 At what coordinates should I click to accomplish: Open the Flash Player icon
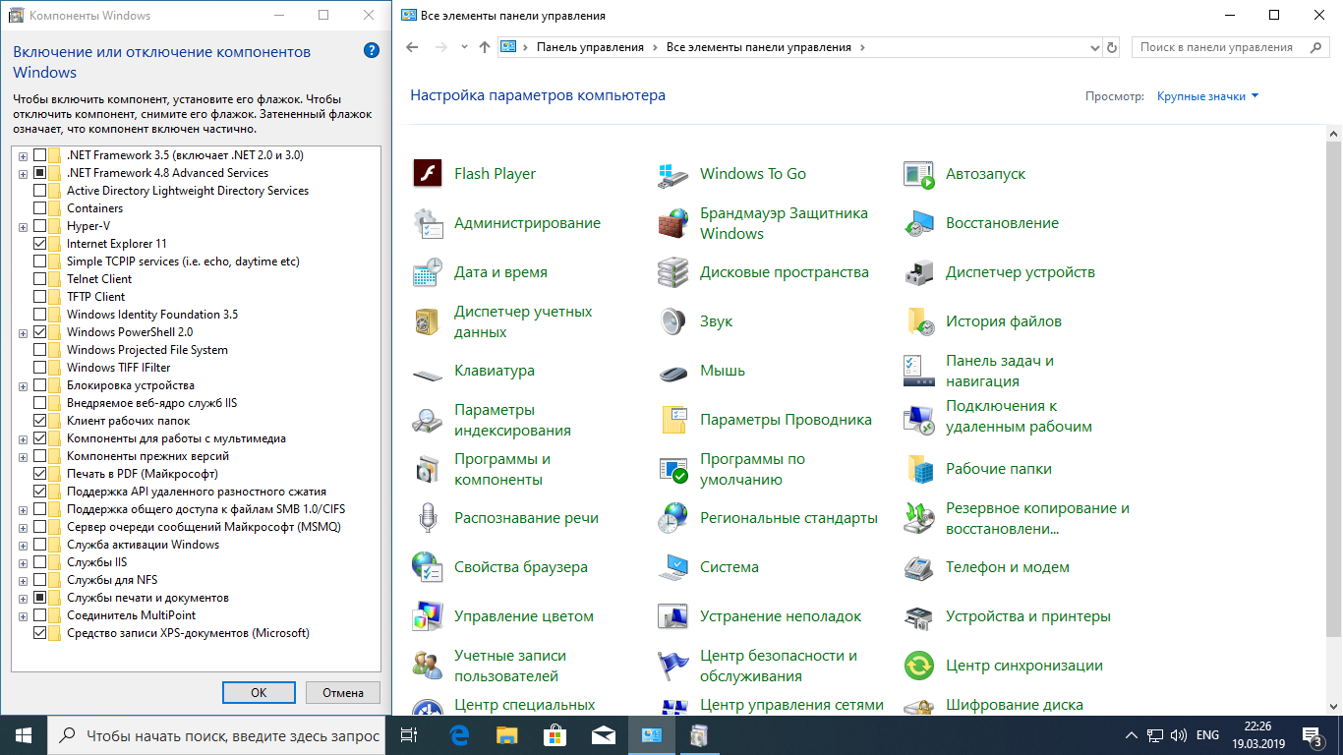pyautogui.click(x=428, y=174)
